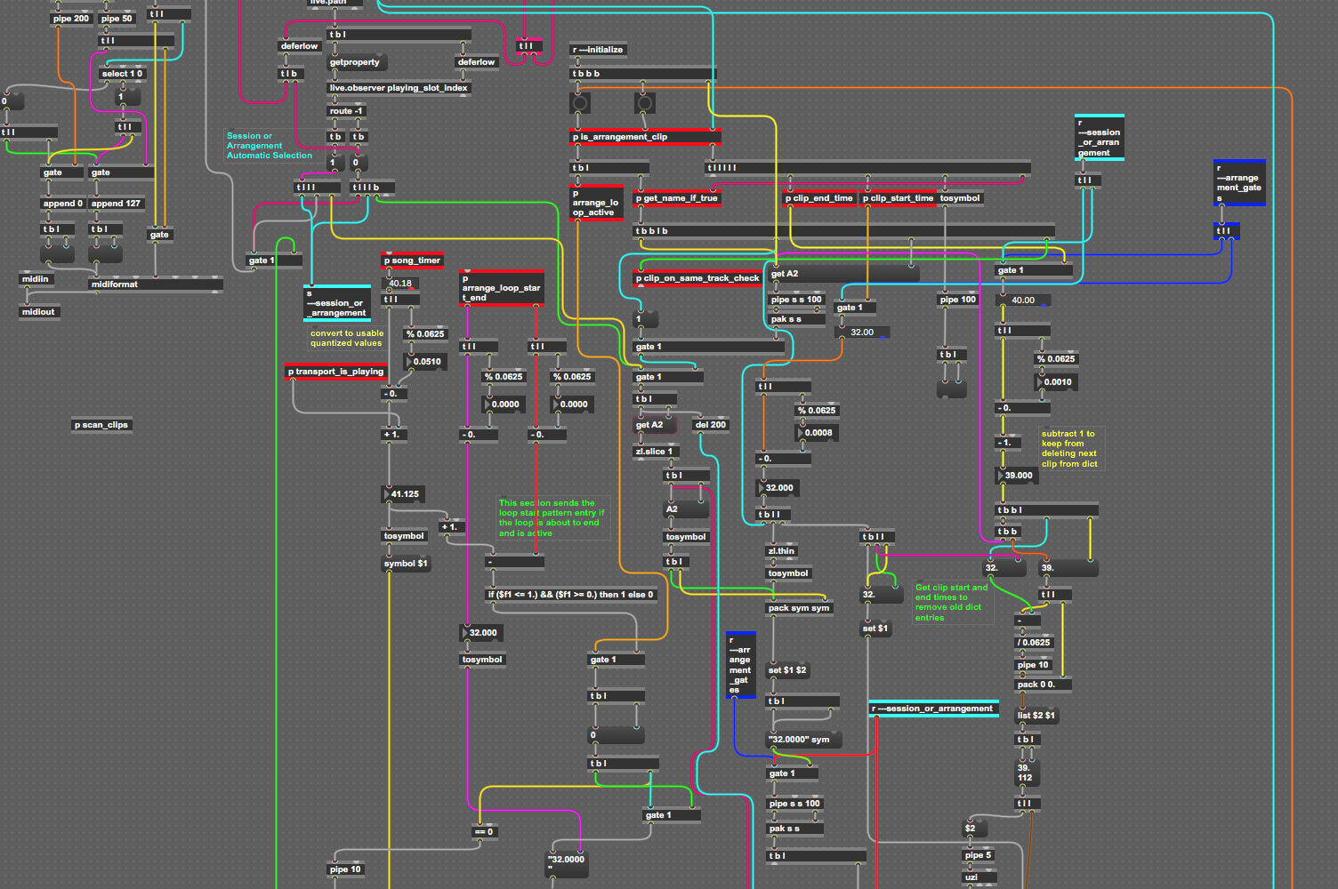Click the 40.18 number box
Screen dimensions: 1338x889
400,284
